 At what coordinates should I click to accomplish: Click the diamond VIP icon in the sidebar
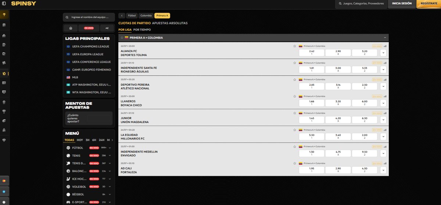4,140
